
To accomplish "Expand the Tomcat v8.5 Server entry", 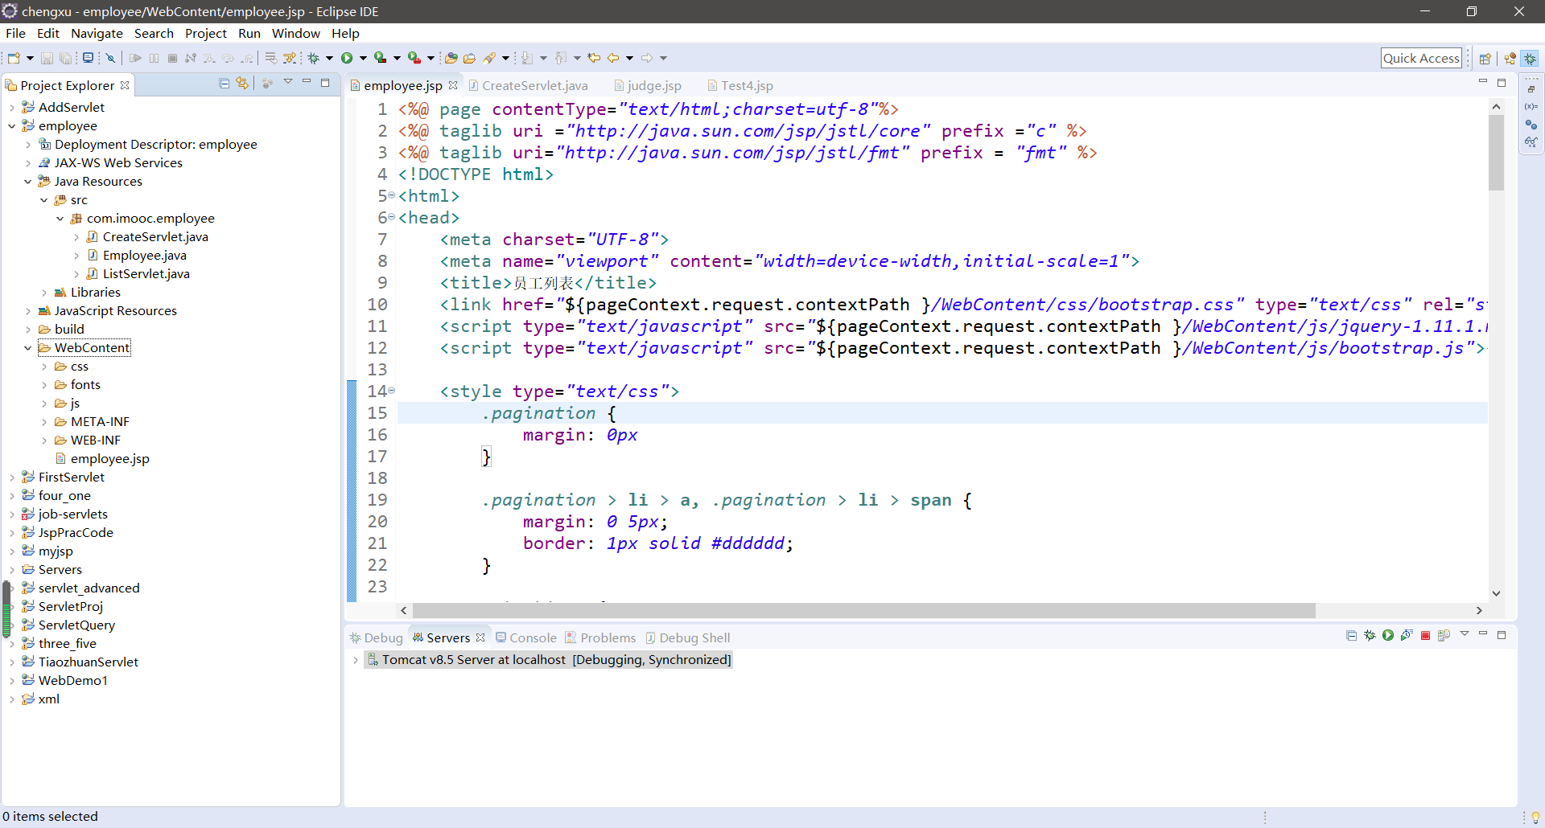I will [356, 660].
